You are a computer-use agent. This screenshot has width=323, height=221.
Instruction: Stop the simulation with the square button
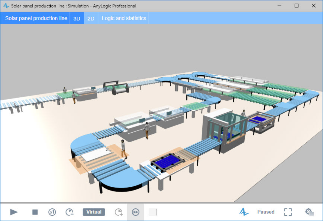tap(35, 212)
